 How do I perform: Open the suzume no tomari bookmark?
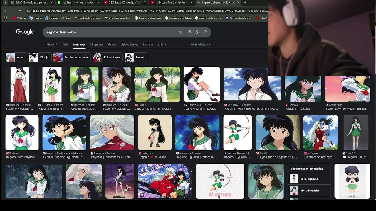pos(208,18)
